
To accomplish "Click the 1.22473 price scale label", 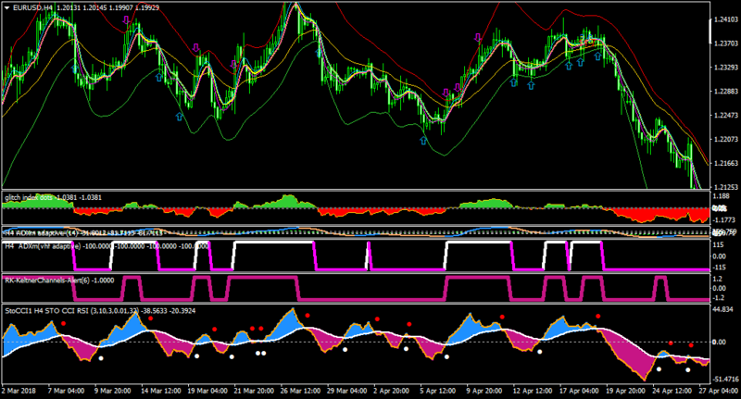I will point(726,115).
